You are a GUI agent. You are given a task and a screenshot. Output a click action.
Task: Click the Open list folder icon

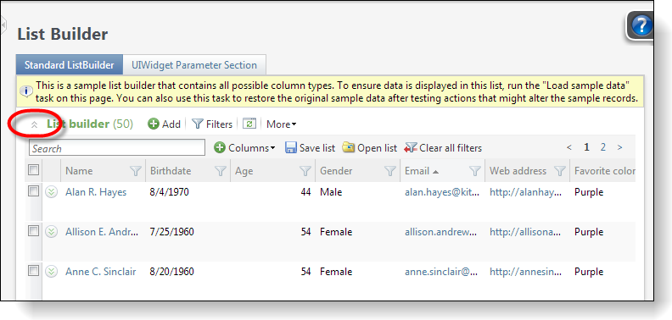point(349,148)
